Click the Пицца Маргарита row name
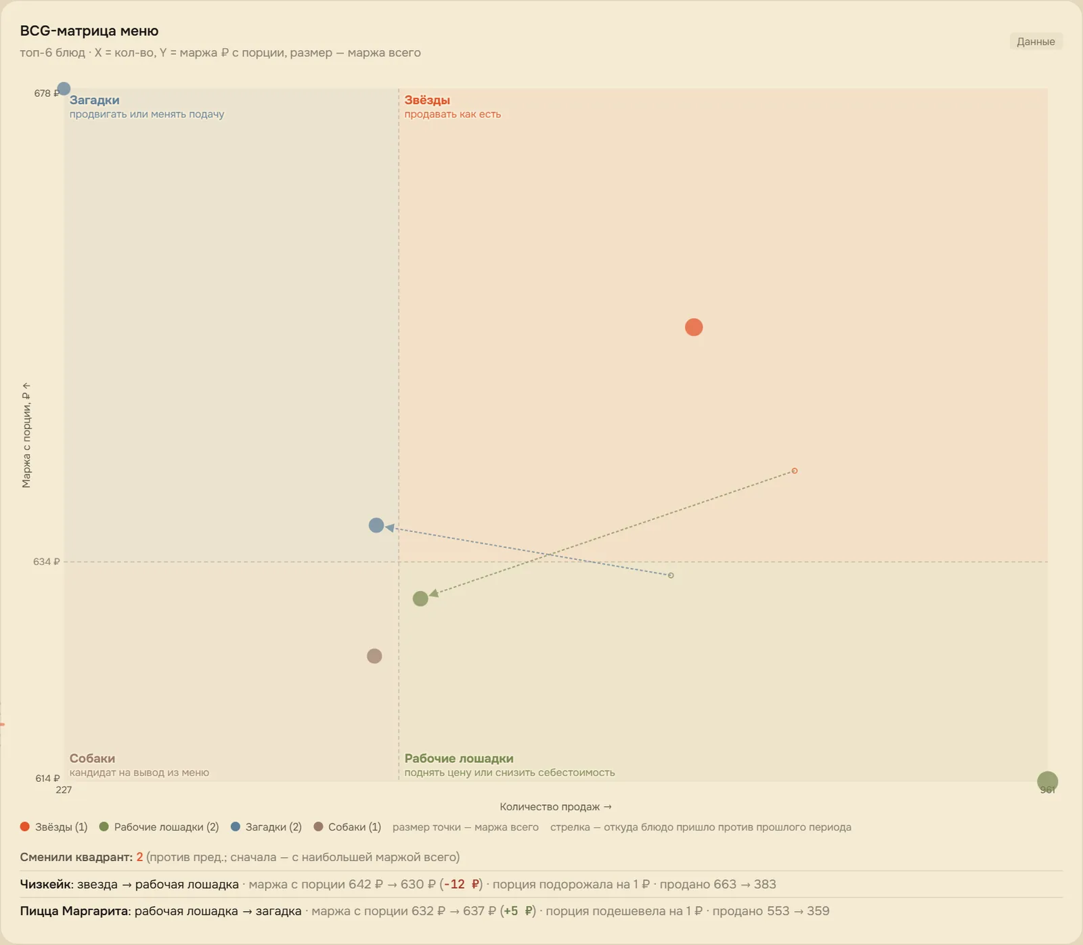The image size is (1083, 945). pos(74,911)
